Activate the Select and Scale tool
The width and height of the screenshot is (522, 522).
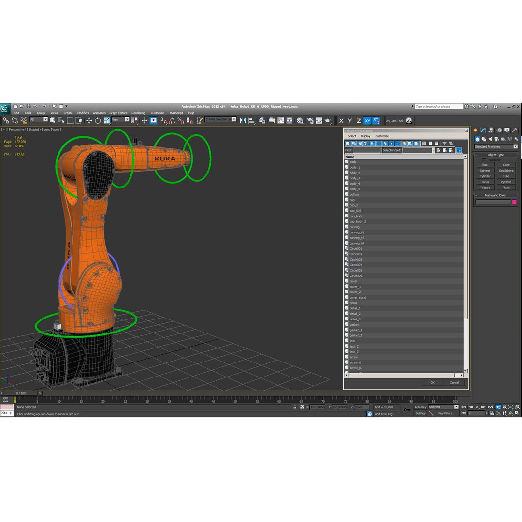point(106,121)
